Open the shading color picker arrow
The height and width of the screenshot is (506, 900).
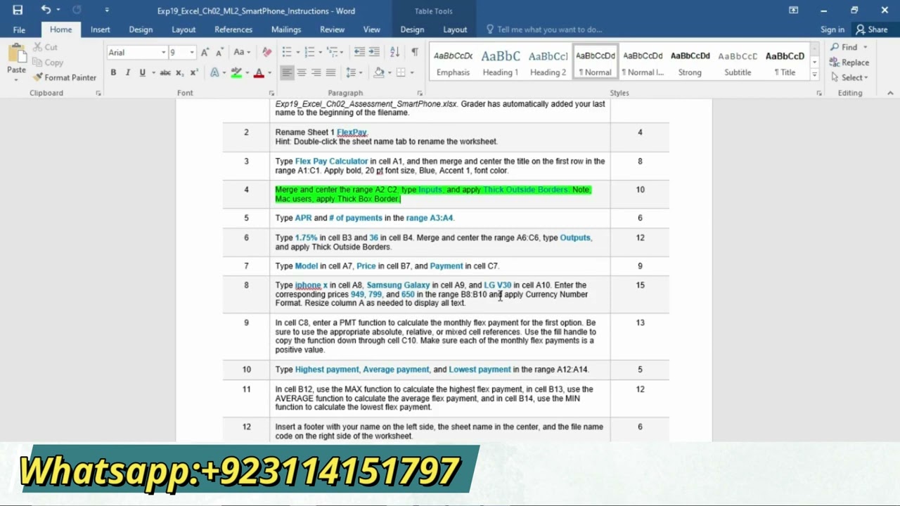click(x=388, y=72)
